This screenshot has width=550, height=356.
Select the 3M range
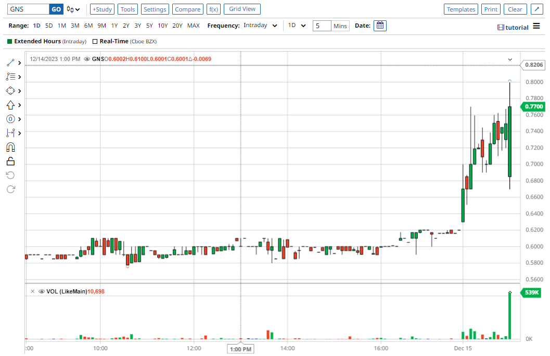point(75,26)
